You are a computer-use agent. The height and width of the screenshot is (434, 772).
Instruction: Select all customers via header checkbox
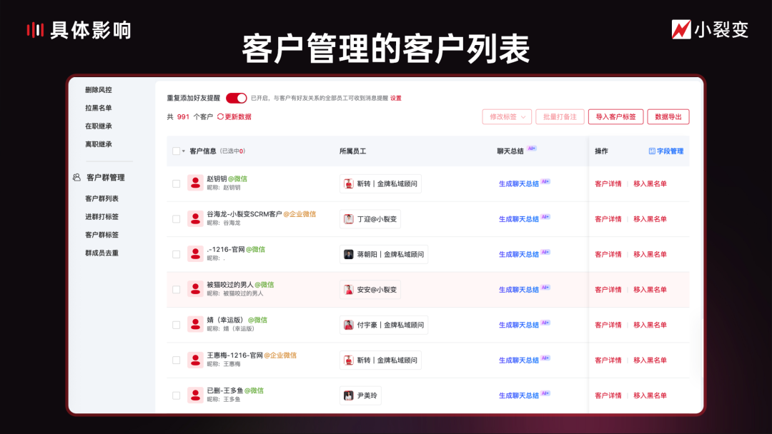pyautogui.click(x=175, y=151)
